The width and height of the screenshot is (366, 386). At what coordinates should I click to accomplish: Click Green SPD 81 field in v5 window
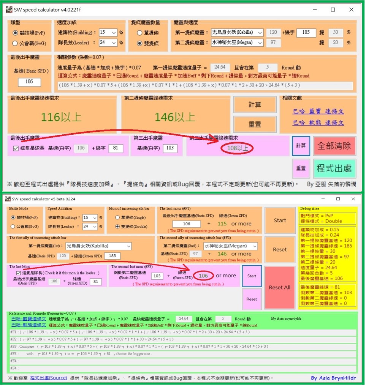(x=96, y=282)
